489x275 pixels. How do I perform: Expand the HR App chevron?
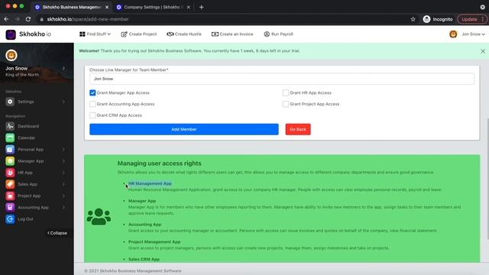pos(63,173)
